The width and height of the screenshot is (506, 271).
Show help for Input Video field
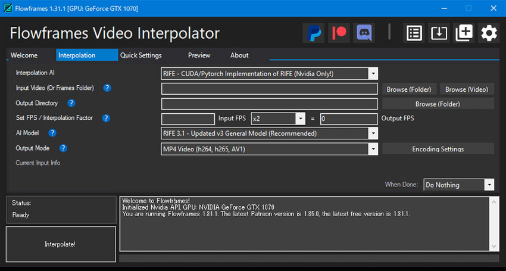pyautogui.click(x=107, y=88)
